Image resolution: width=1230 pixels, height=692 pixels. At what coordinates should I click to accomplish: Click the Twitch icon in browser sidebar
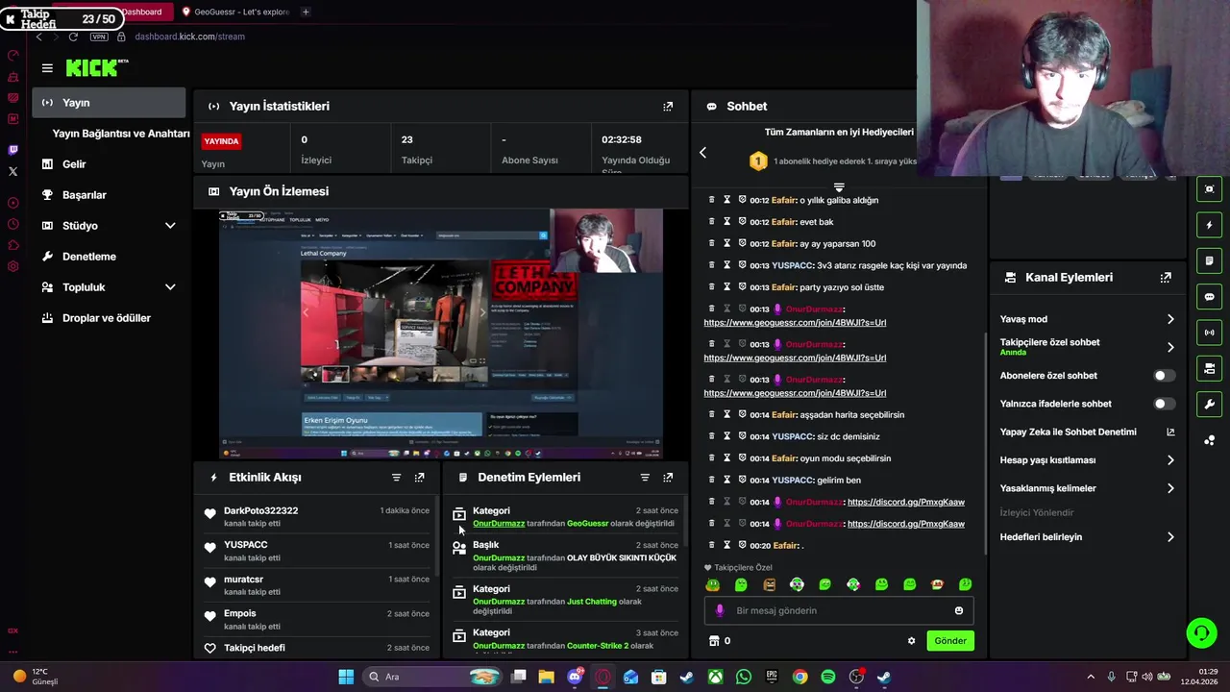(12, 150)
